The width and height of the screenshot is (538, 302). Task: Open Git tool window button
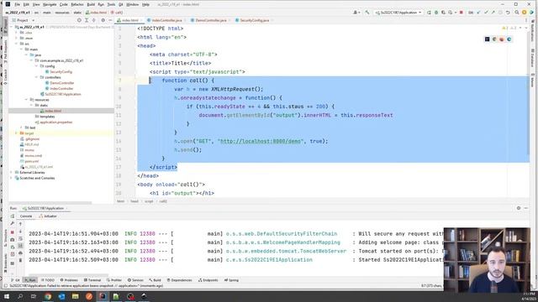pos(16,280)
